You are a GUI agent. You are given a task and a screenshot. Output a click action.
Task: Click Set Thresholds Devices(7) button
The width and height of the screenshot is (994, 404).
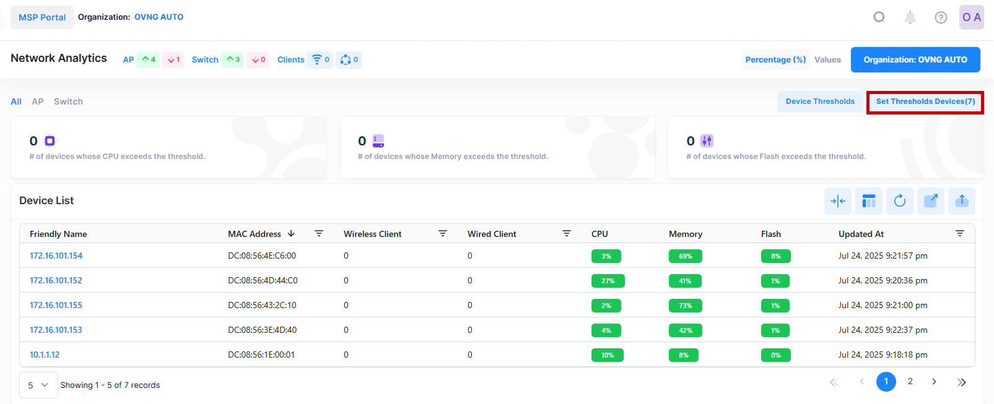point(925,101)
